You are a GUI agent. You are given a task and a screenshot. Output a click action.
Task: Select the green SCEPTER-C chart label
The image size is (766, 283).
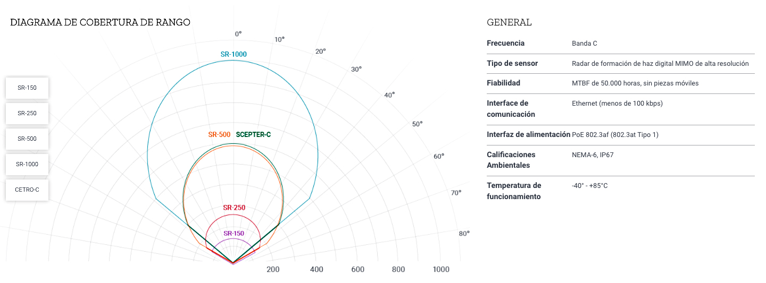tap(253, 135)
